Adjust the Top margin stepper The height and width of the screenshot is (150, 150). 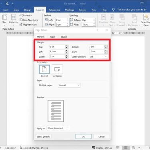66,47
